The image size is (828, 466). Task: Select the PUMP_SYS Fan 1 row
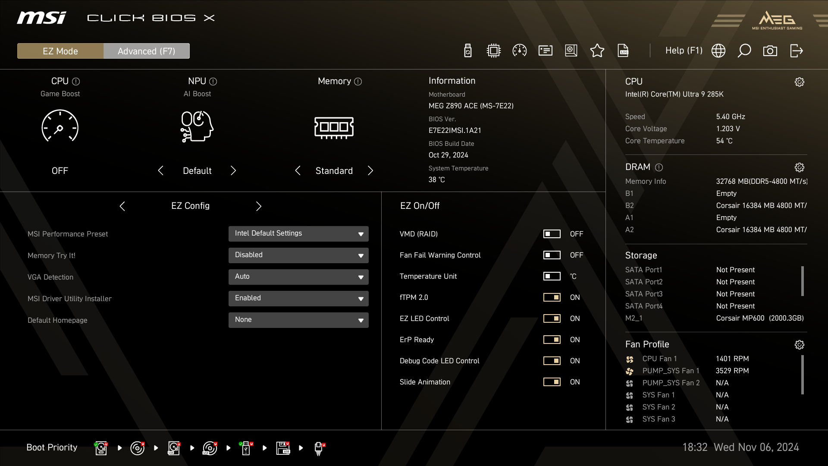click(688, 371)
